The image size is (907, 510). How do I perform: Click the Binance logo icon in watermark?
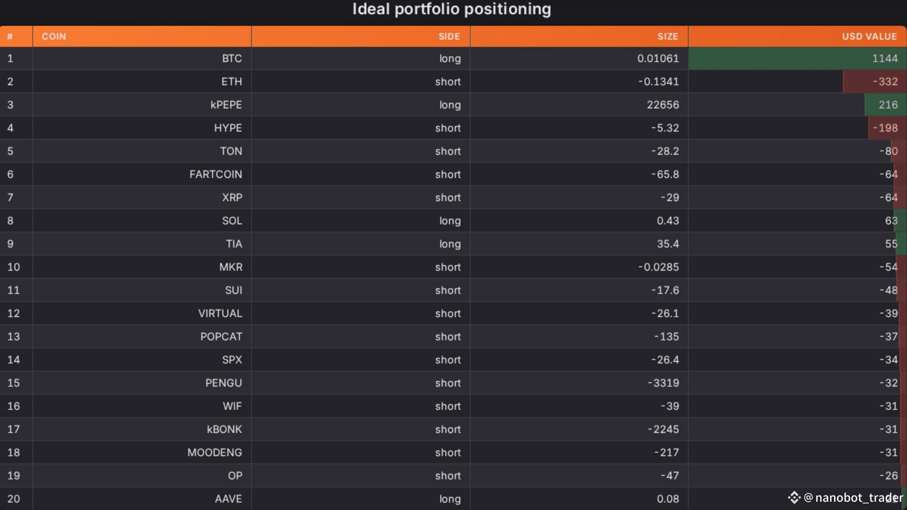tap(794, 497)
